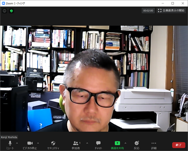Expand video options arrow beside ビデオの停止
The image size is (188, 151).
click(x=38, y=143)
